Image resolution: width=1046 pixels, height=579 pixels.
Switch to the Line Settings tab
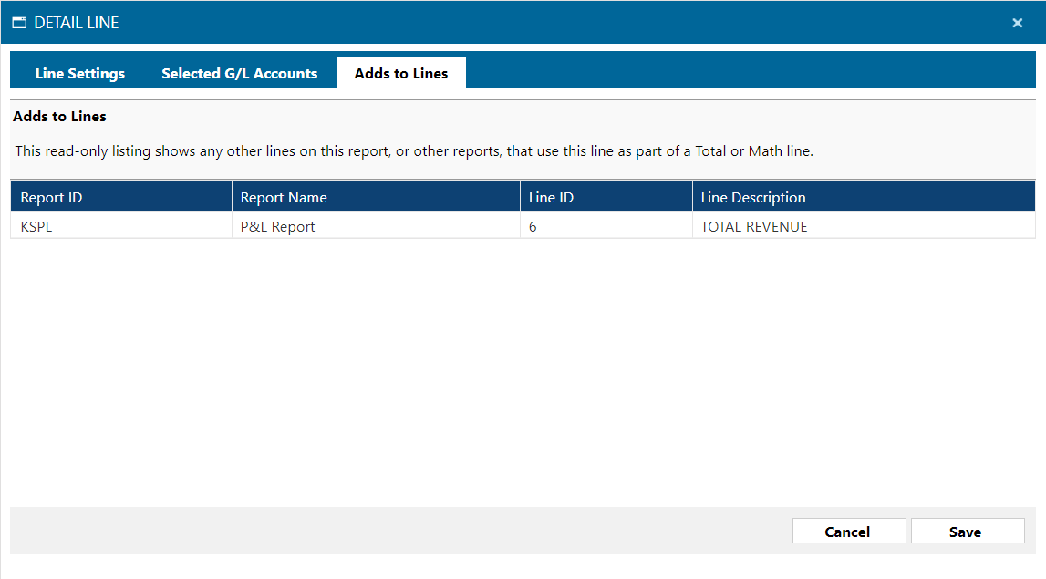pos(80,73)
